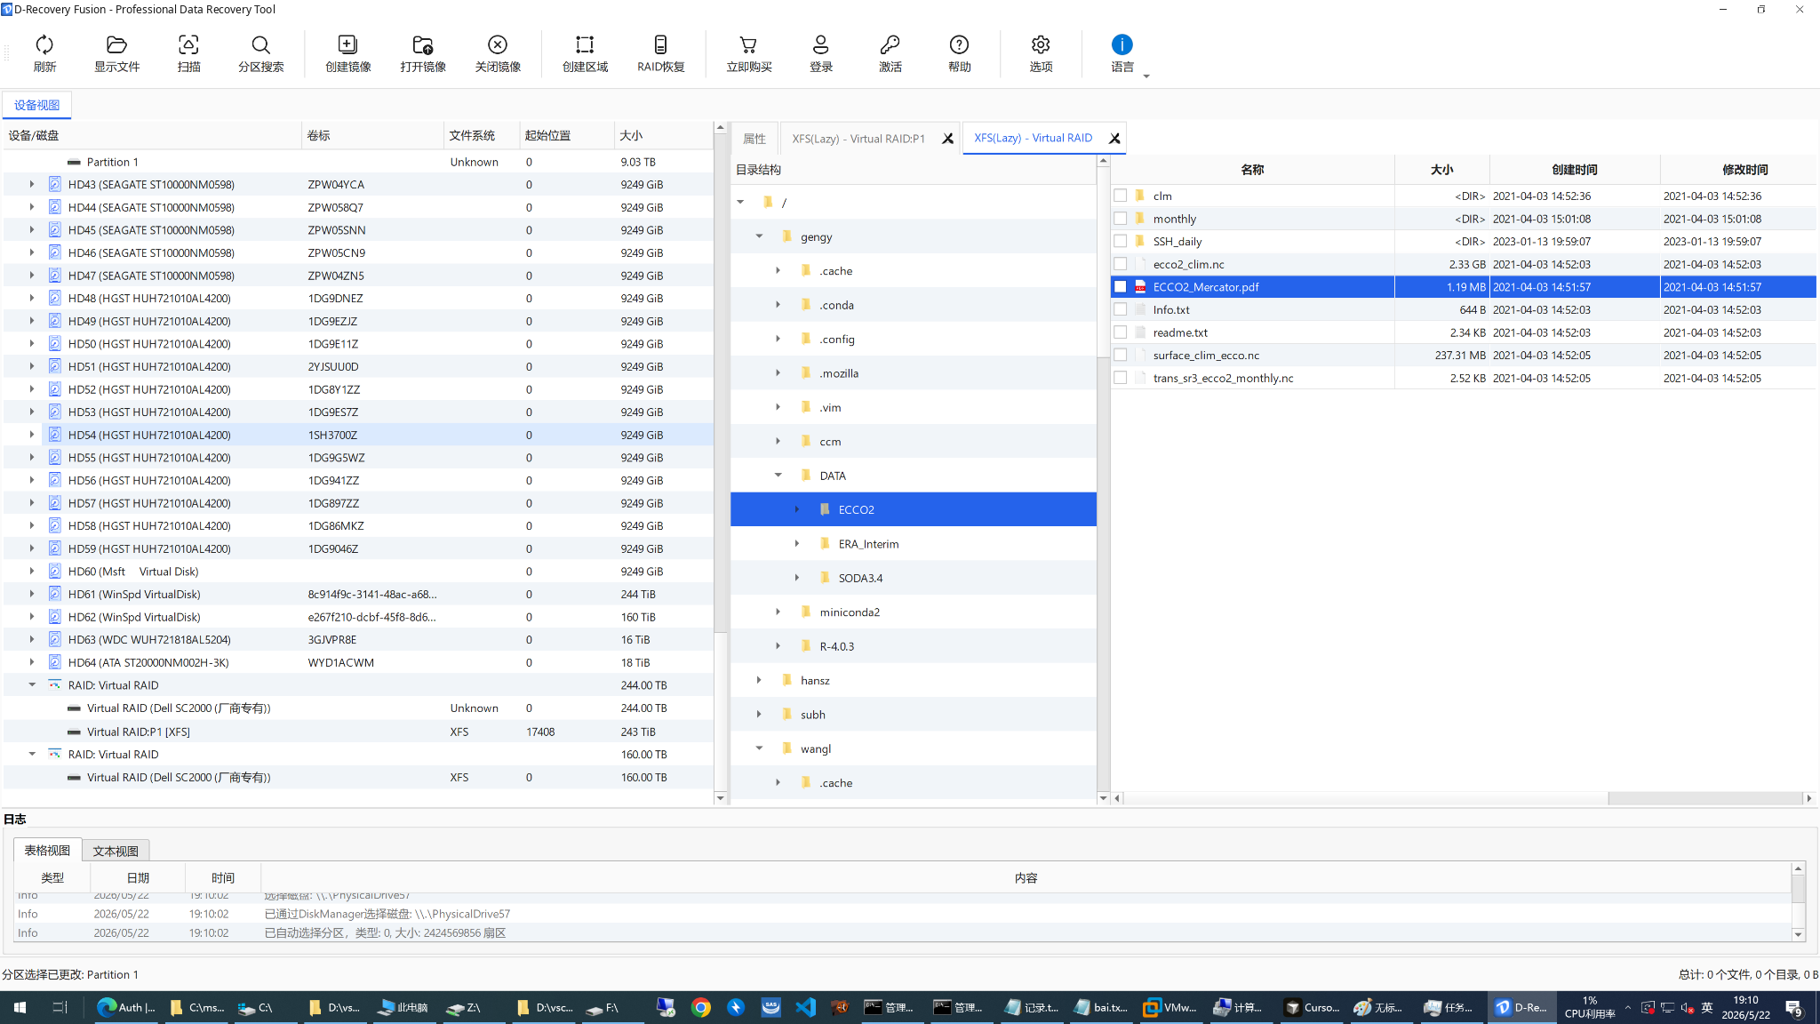1820x1024 pixels.
Task: Check the box beside ecco2_clim.nc
Action: 1120,264
